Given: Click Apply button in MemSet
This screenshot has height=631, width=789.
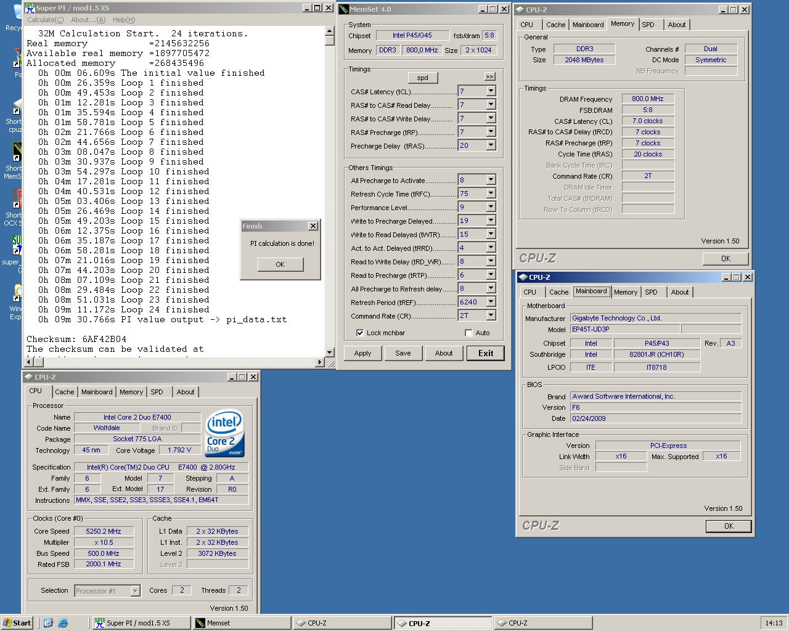Looking at the screenshot, I should [x=362, y=353].
